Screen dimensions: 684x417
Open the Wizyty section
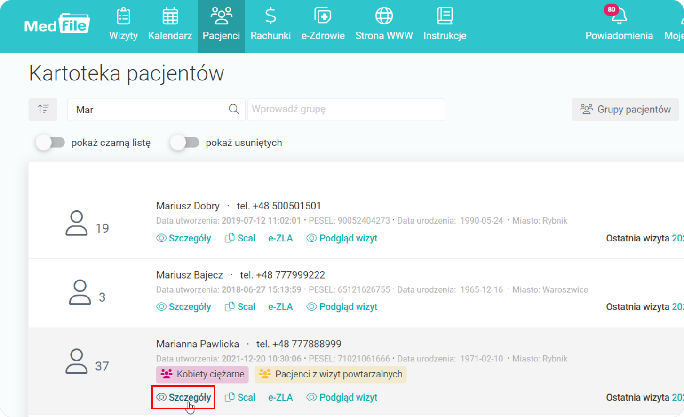click(123, 24)
